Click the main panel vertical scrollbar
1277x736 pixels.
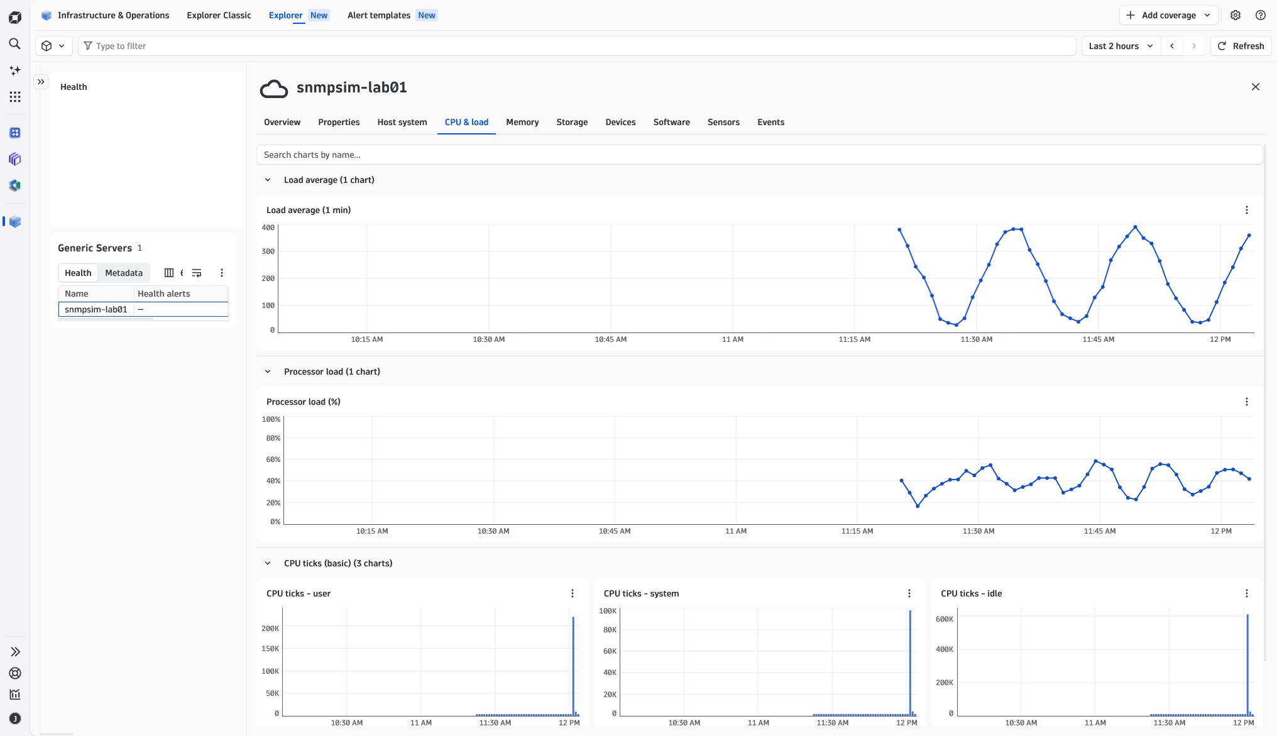pyautogui.click(x=1264, y=402)
